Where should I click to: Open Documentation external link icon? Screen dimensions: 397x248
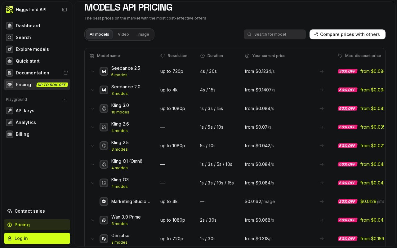click(66, 73)
